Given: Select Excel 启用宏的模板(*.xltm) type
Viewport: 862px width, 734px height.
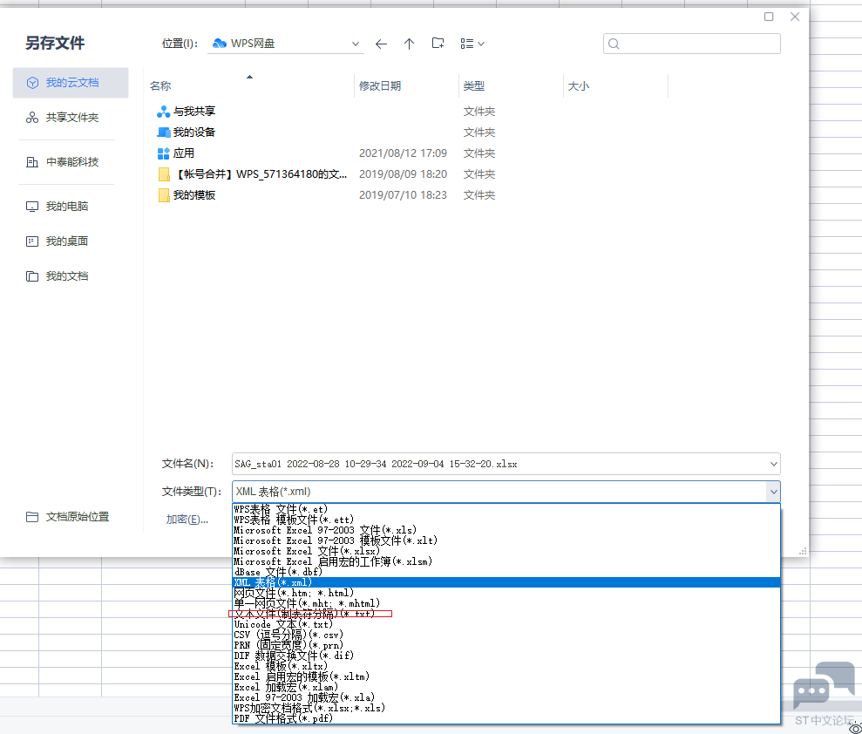Looking at the screenshot, I should [506, 676].
